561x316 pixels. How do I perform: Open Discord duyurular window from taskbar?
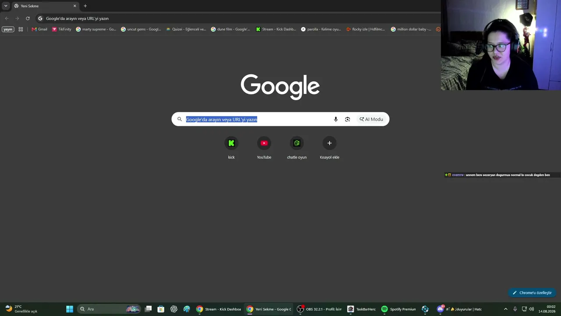(x=460, y=309)
